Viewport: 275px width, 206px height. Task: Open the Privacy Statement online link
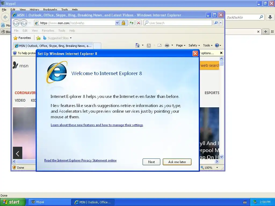coord(80,160)
